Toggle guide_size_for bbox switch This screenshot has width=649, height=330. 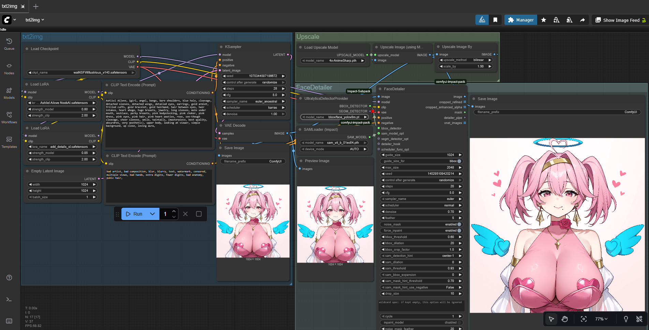(459, 161)
